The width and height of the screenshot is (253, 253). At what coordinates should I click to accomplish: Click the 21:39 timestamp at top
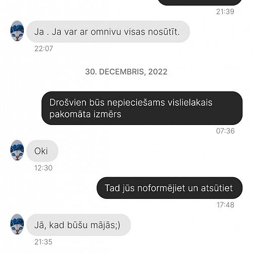[x=225, y=12]
